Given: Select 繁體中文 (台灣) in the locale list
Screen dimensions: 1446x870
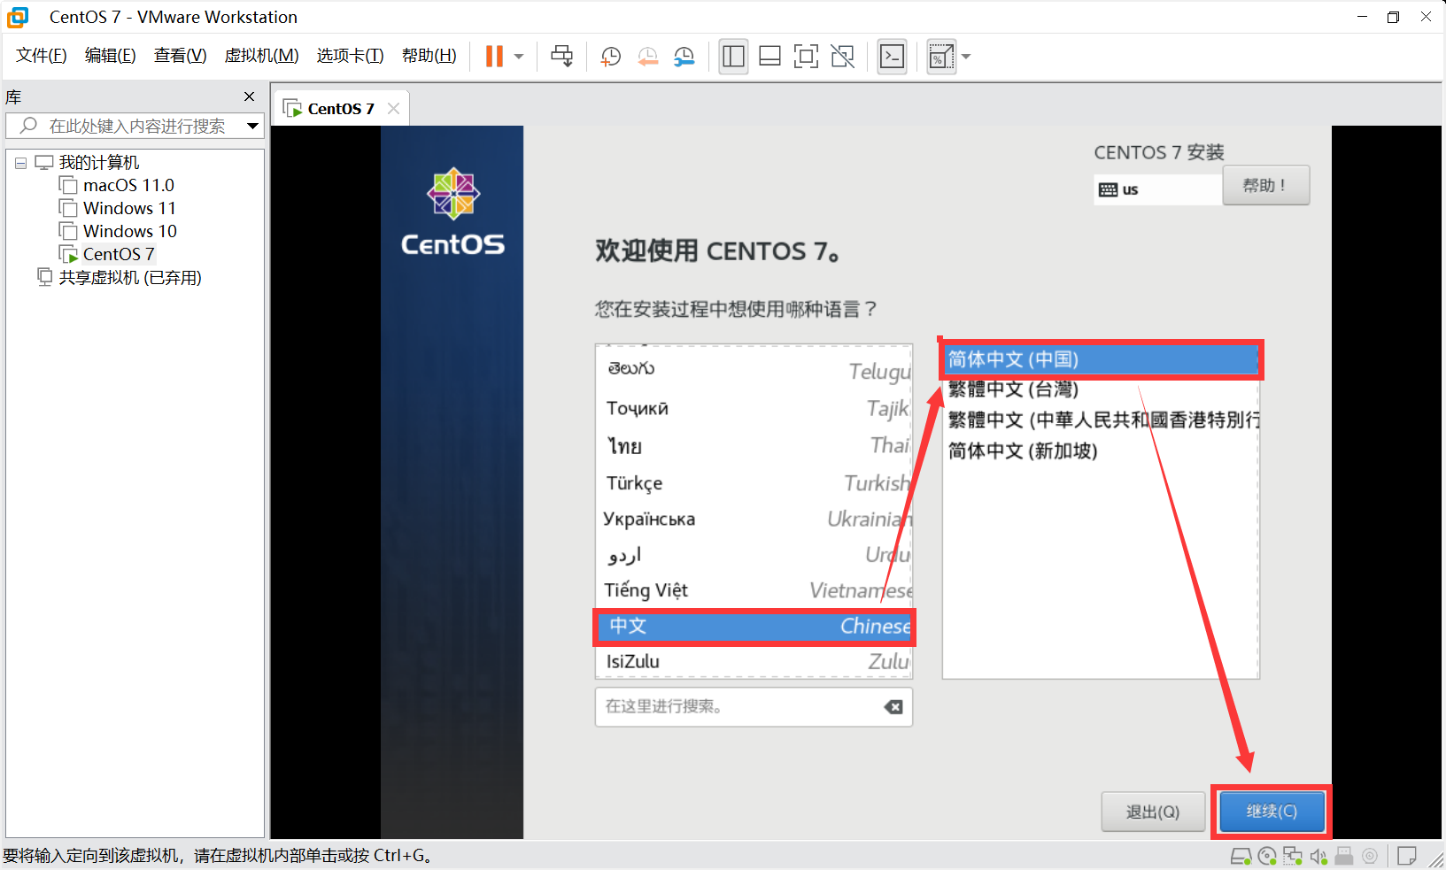Looking at the screenshot, I should coord(1012,389).
